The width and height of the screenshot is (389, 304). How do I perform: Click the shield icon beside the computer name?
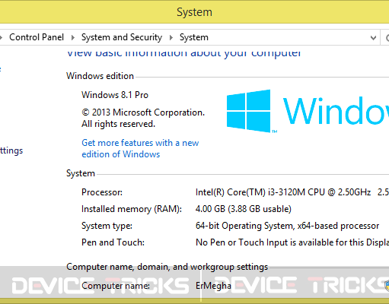click(387, 286)
